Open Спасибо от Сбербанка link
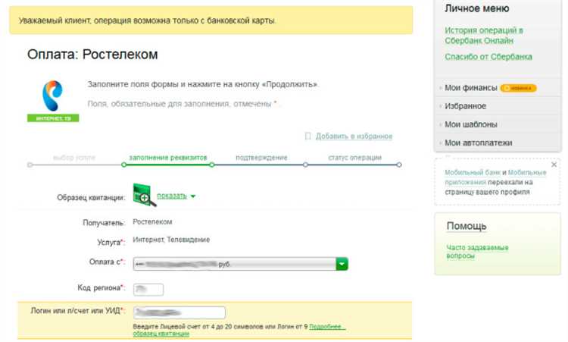The height and width of the screenshot is (342, 568). (488, 57)
